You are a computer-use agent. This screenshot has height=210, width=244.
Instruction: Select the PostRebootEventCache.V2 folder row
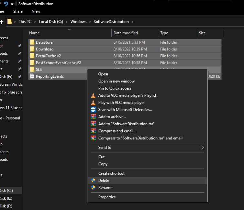[x=58, y=63]
